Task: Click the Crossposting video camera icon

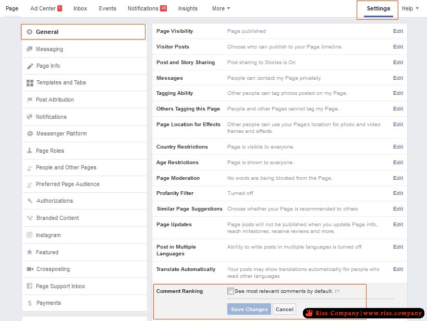Action: (x=30, y=269)
